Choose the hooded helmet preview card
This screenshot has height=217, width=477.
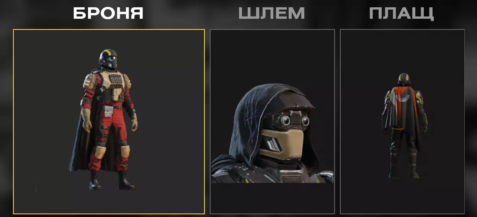[x=272, y=122]
